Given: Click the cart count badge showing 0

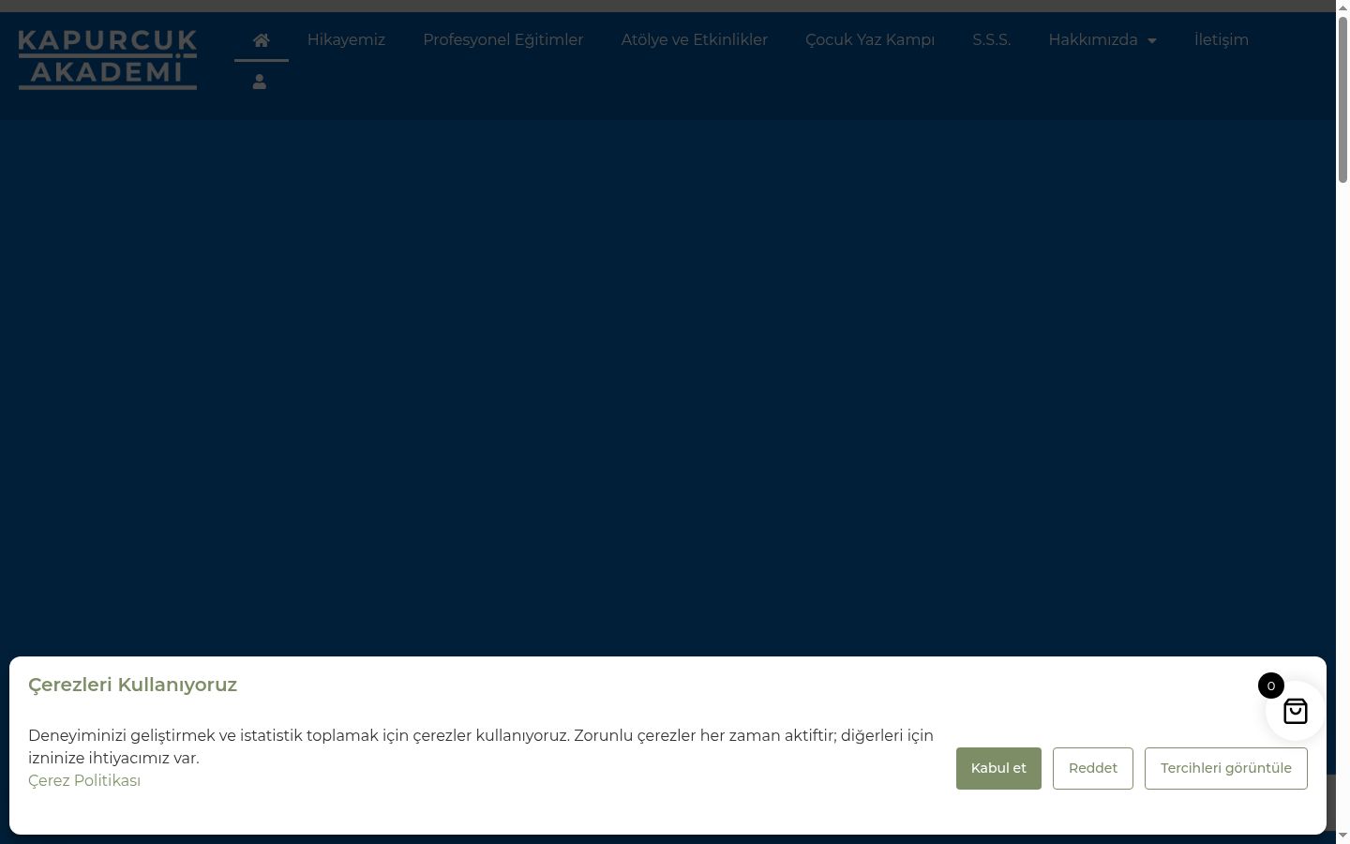Looking at the screenshot, I should [x=1271, y=686].
